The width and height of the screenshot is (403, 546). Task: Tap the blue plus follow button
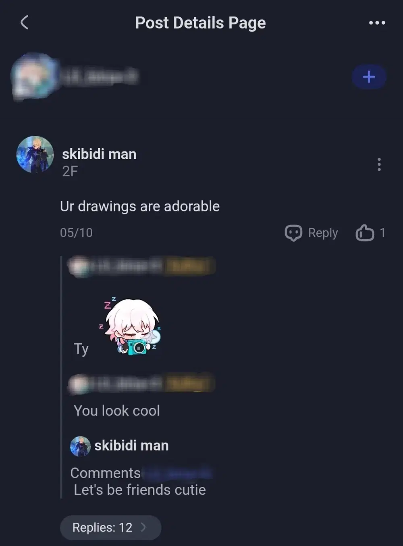pyautogui.click(x=369, y=77)
